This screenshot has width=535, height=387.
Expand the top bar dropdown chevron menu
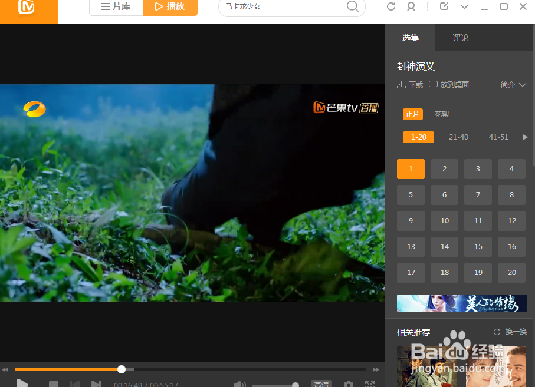[x=464, y=6]
